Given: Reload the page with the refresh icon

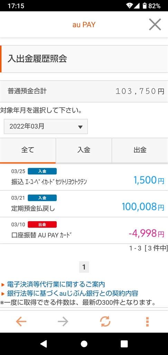Looking at the screenshot, I should 105,321.
